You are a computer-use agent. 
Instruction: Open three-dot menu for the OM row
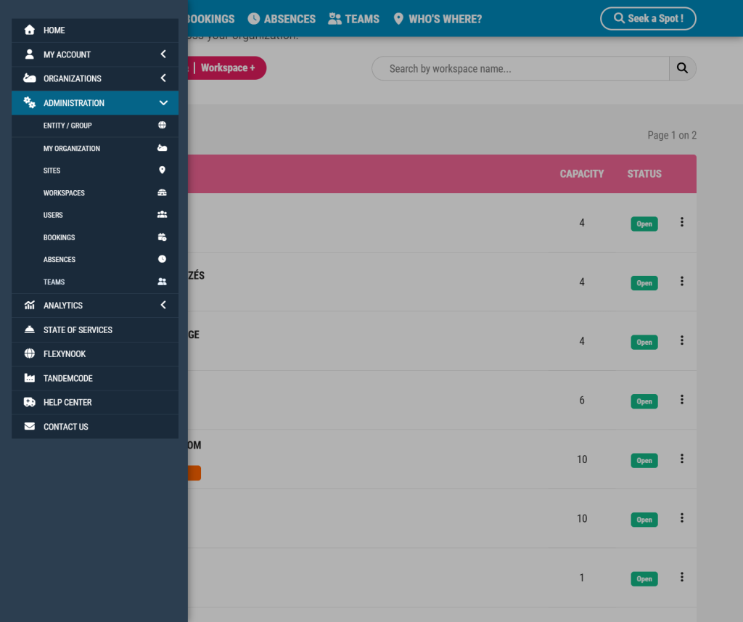tap(682, 459)
